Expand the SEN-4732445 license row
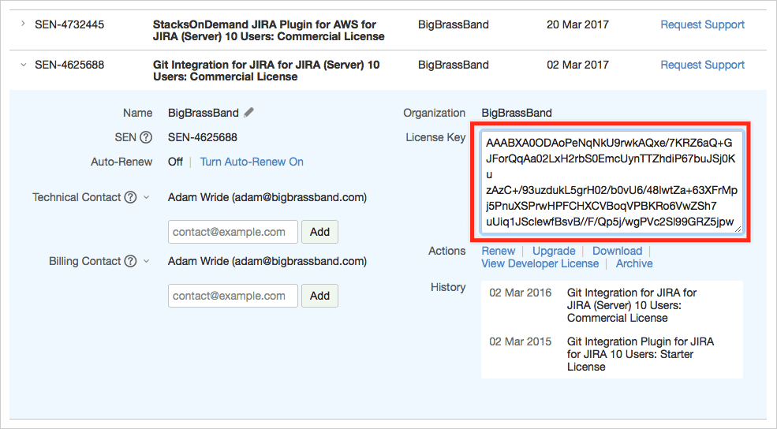 [x=23, y=24]
